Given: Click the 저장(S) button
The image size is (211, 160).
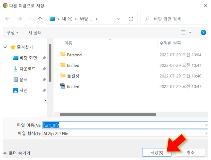Looking at the screenshot, I should tap(157, 152).
